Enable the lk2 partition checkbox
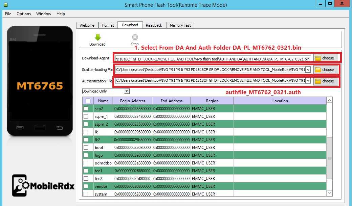 point(86,140)
